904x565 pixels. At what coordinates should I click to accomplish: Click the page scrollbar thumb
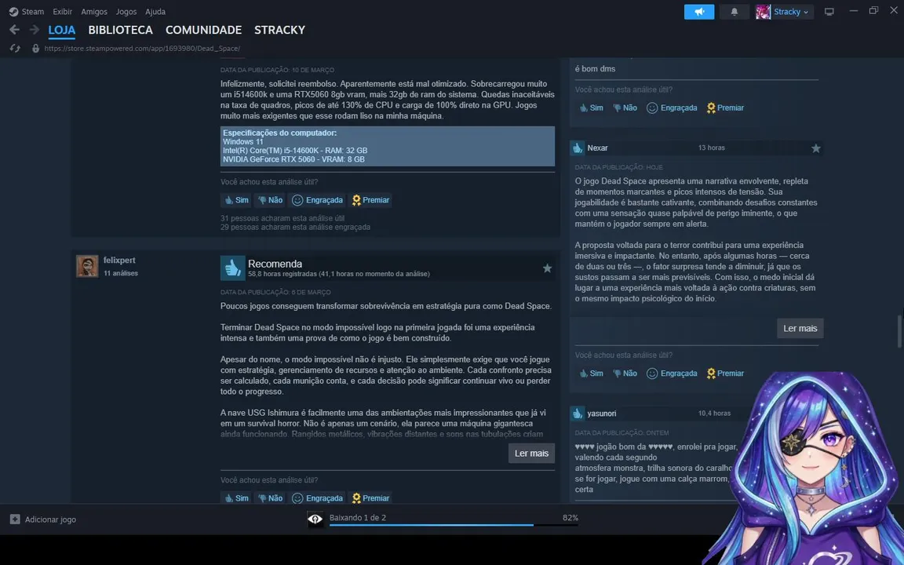click(x=899, y=331)
